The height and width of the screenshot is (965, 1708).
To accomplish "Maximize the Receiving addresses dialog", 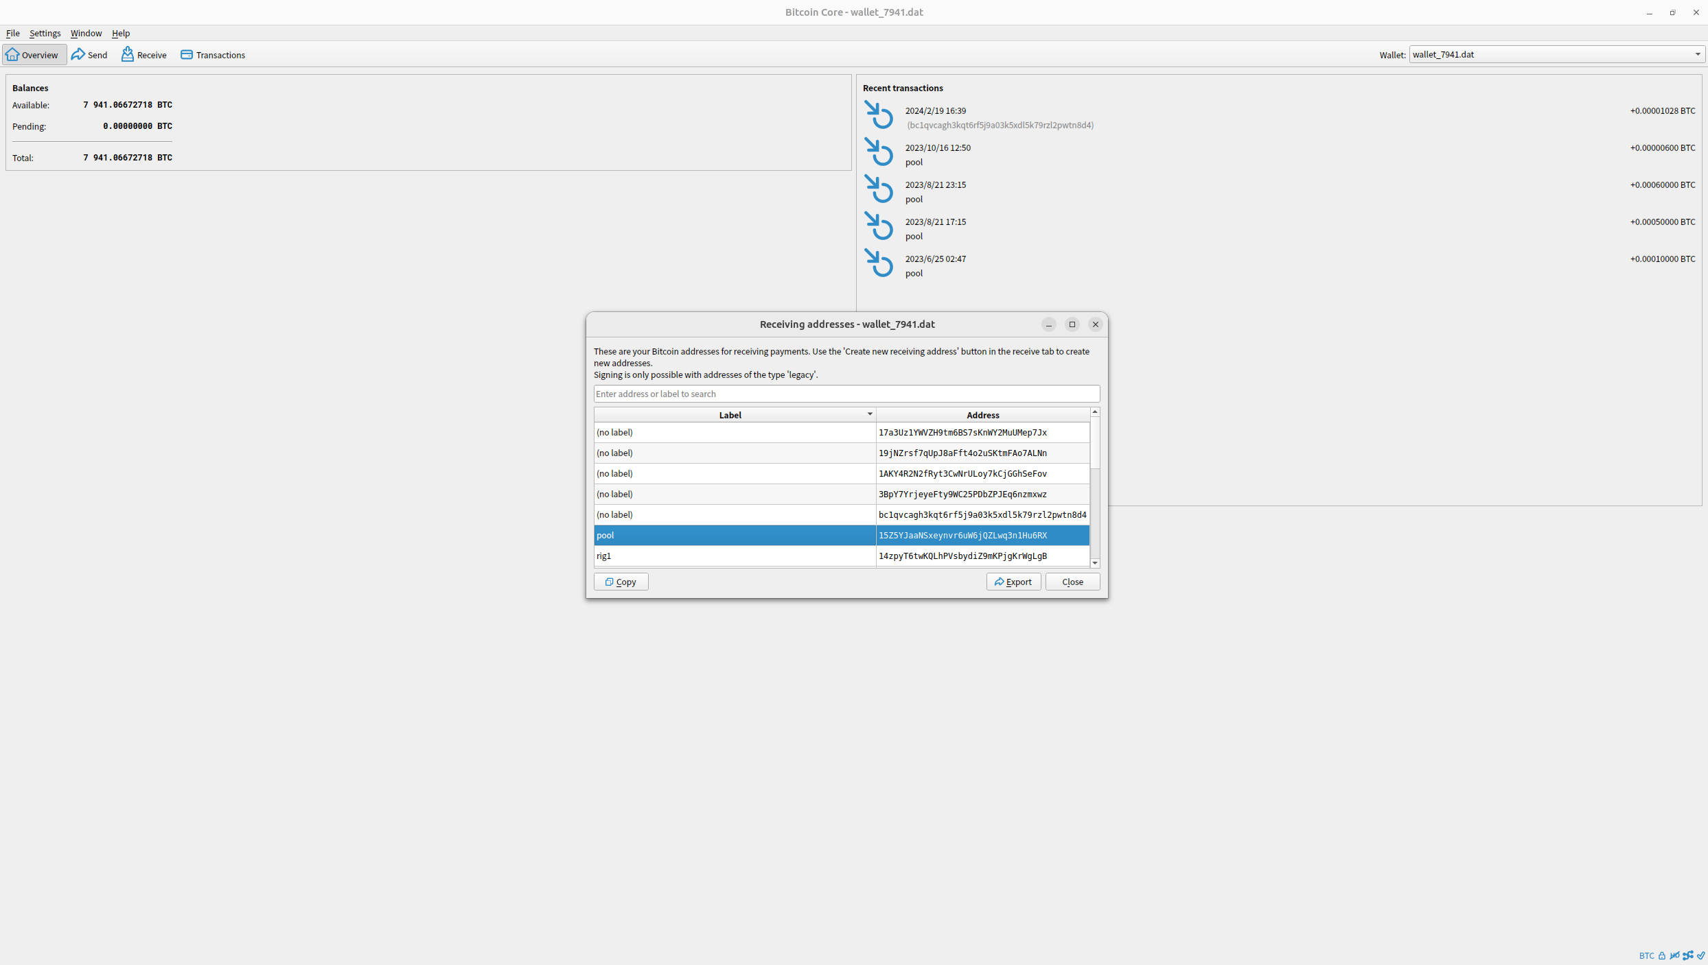I will [x=1072, y=324].
